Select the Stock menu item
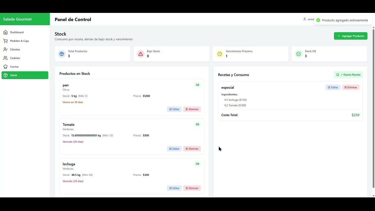 [x=25, y=75]
